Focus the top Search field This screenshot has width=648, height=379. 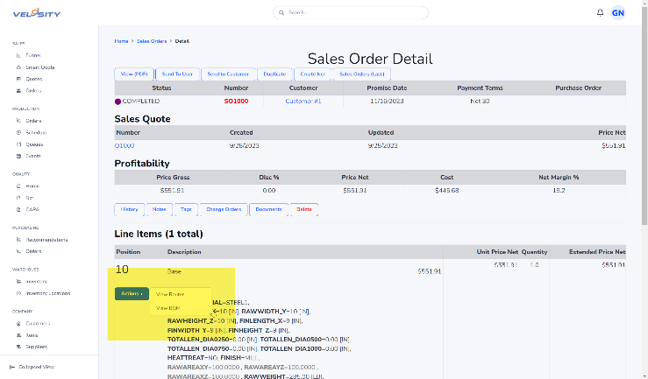click(351, 13)
